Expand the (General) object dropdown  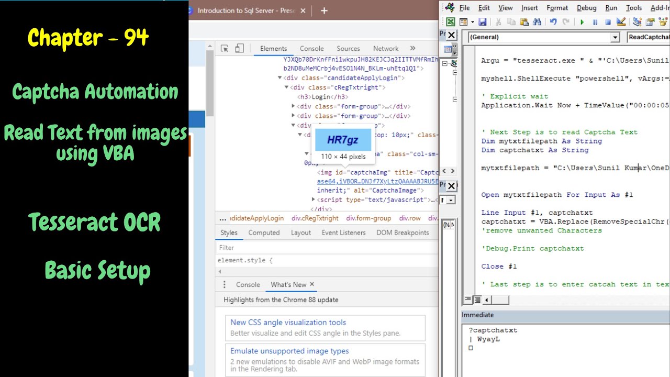pyautogui.click(x=616, y=37)
